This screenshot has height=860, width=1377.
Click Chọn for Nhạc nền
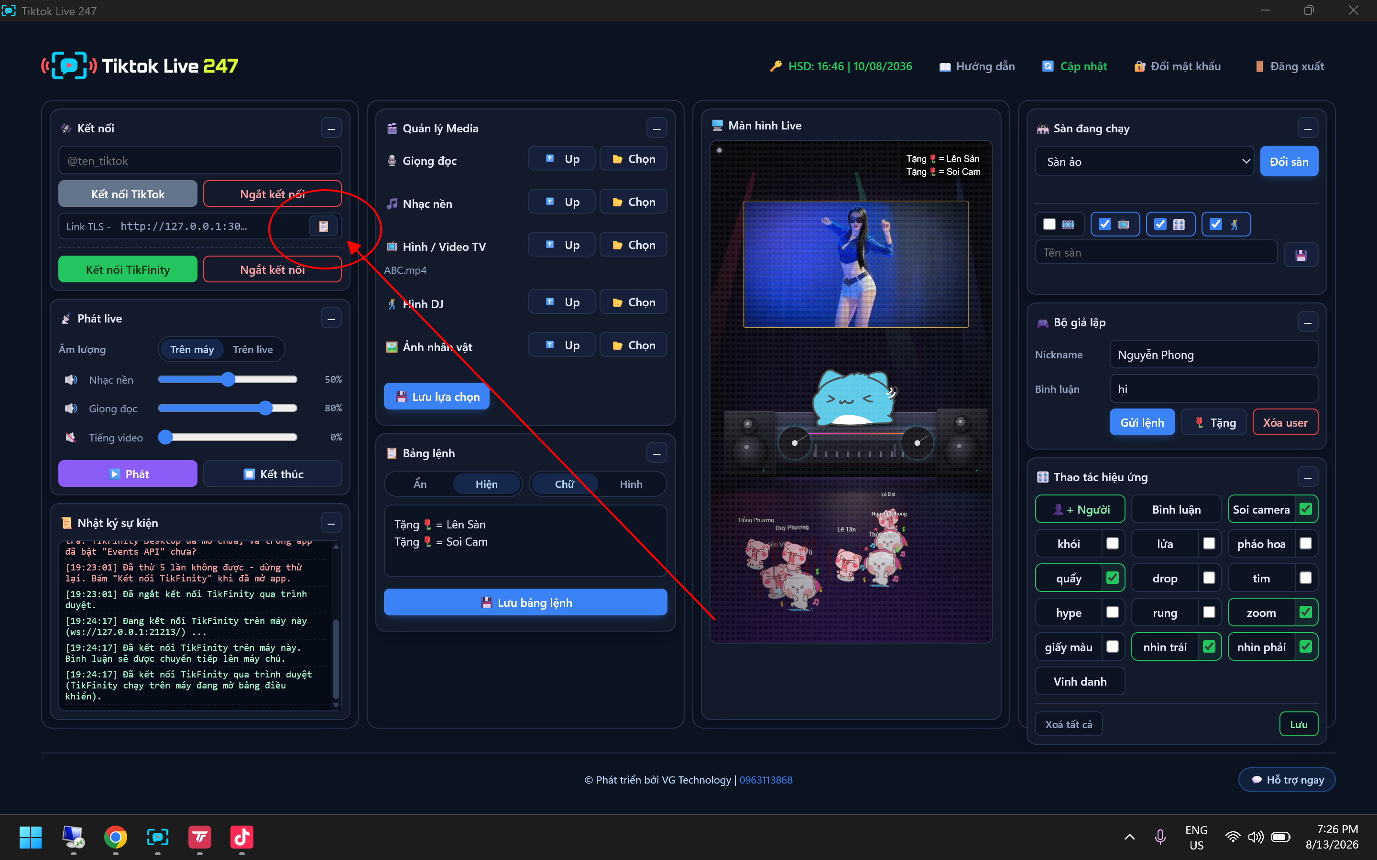point(634,202)
